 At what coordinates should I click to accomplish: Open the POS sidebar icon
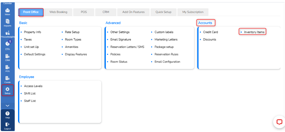7,68
